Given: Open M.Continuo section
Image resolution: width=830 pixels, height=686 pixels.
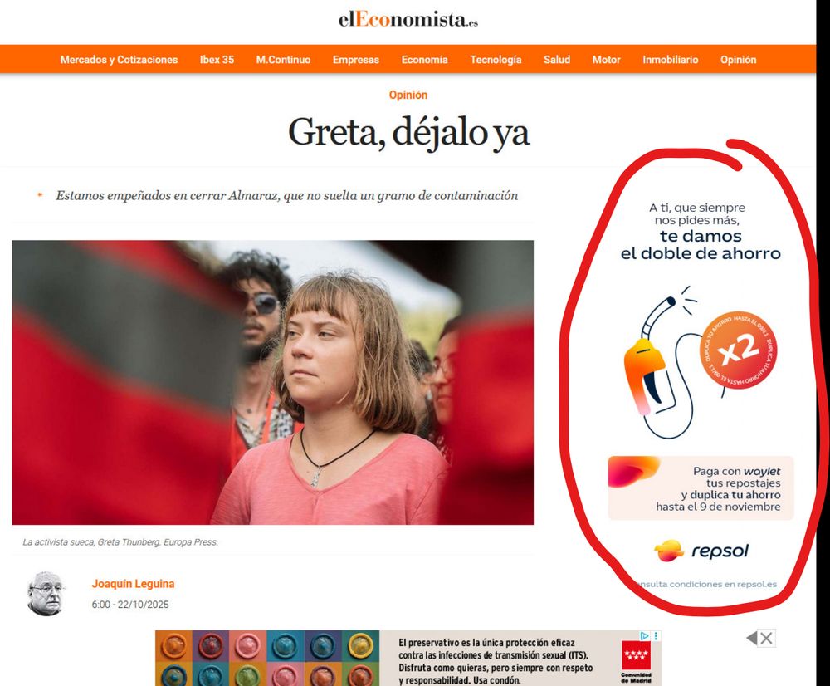Looking at the screenshot, I should [283, 60].
